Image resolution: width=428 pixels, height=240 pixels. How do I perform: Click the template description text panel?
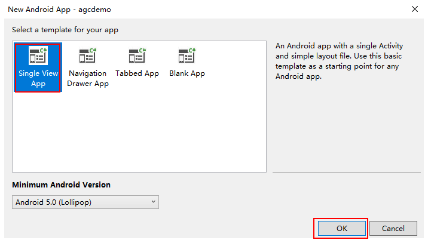(340, 61)
